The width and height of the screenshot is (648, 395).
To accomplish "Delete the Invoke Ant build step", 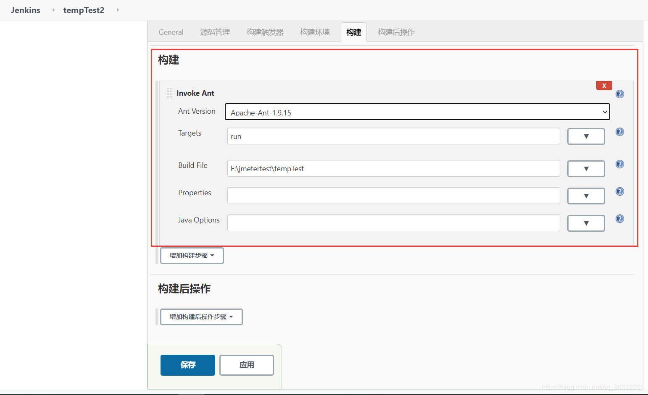I will (x=604, y=86).
